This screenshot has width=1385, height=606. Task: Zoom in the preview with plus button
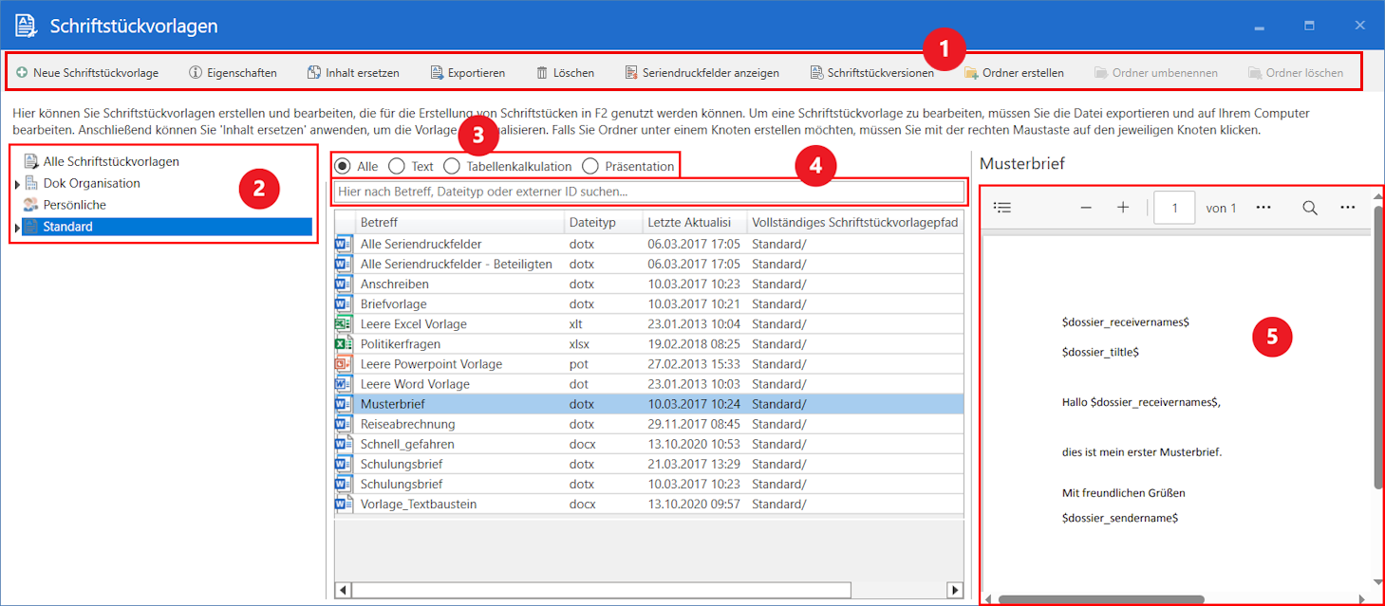(1122, 208)
